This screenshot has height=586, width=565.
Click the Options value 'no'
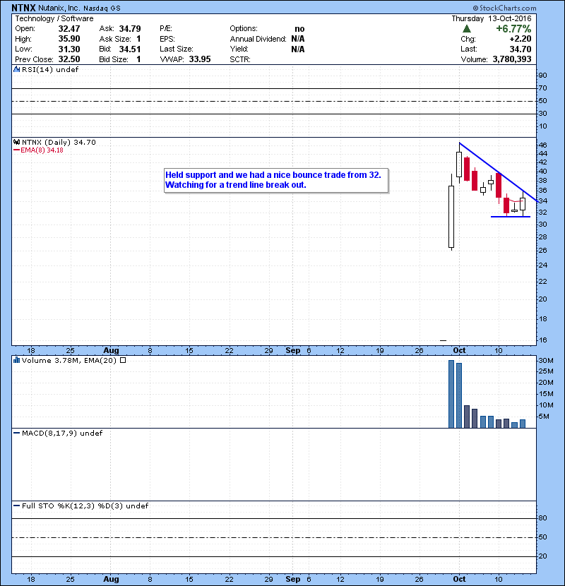tap(299, 29)
